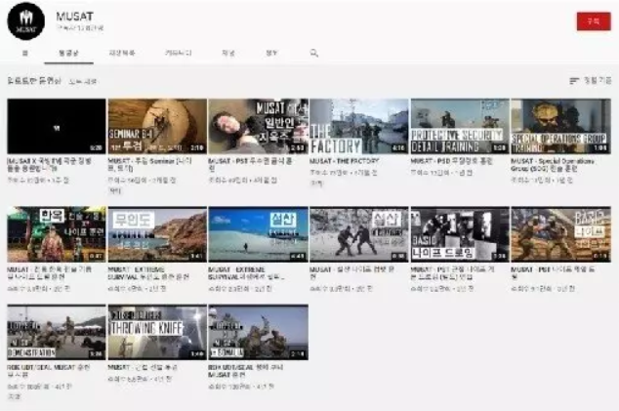Open the title link 'MUSAT - THE FACTORY'
This screenshot has height=411, width=619.
tap(345, 161)
